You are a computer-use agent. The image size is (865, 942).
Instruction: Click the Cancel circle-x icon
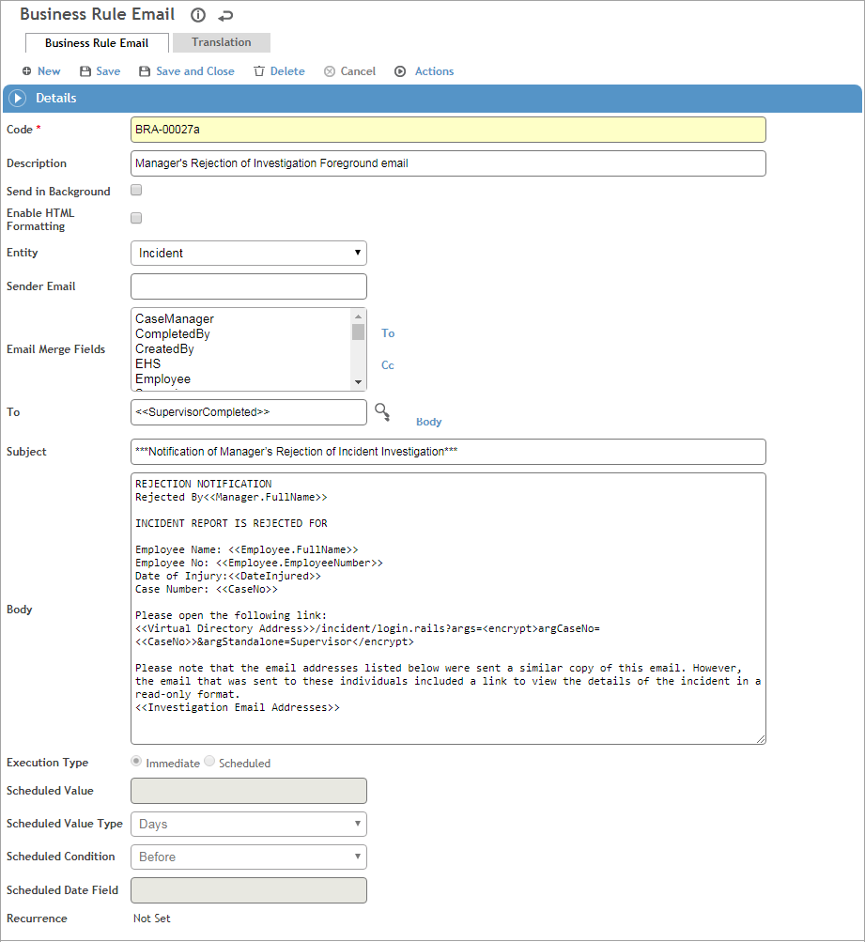[x=329, y=71]
